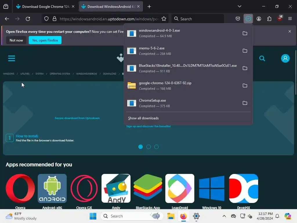Open the Firefox account icon
297x223 pixels.
coord(259,19)
